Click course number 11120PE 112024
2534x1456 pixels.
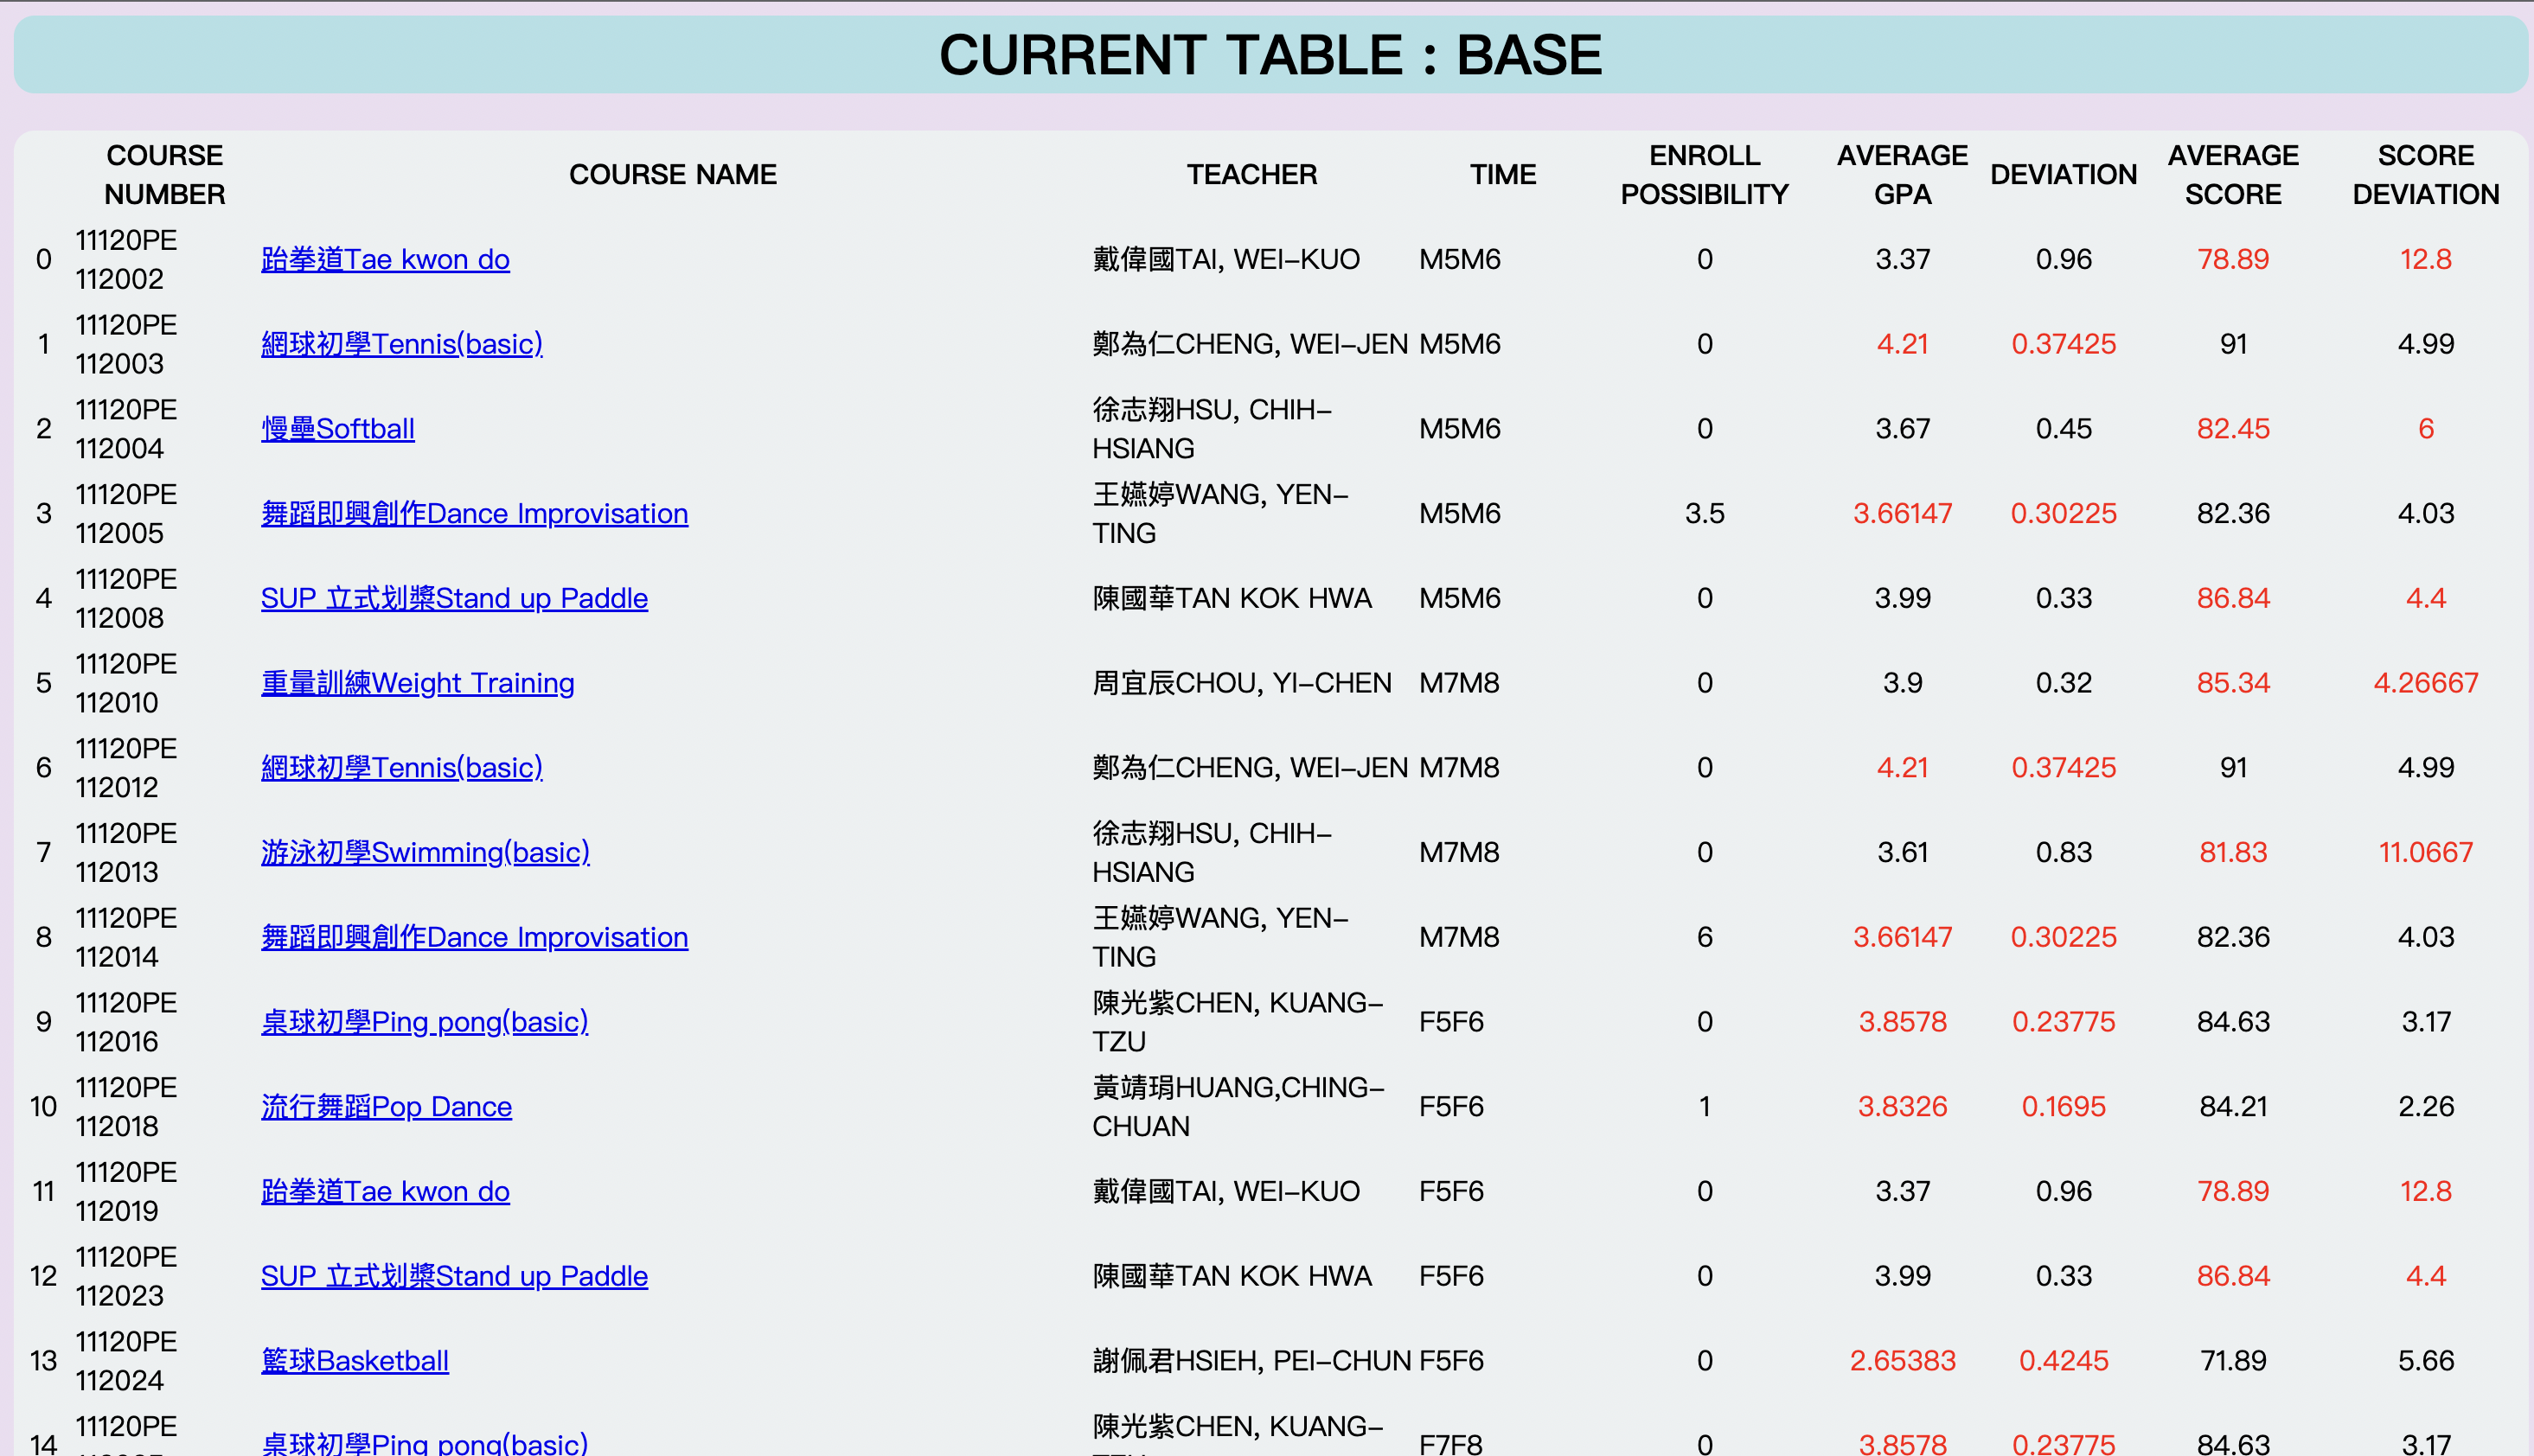coord(126,1361)
